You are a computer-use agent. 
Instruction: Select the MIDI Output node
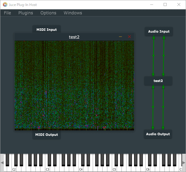click(x=47, y=135)
